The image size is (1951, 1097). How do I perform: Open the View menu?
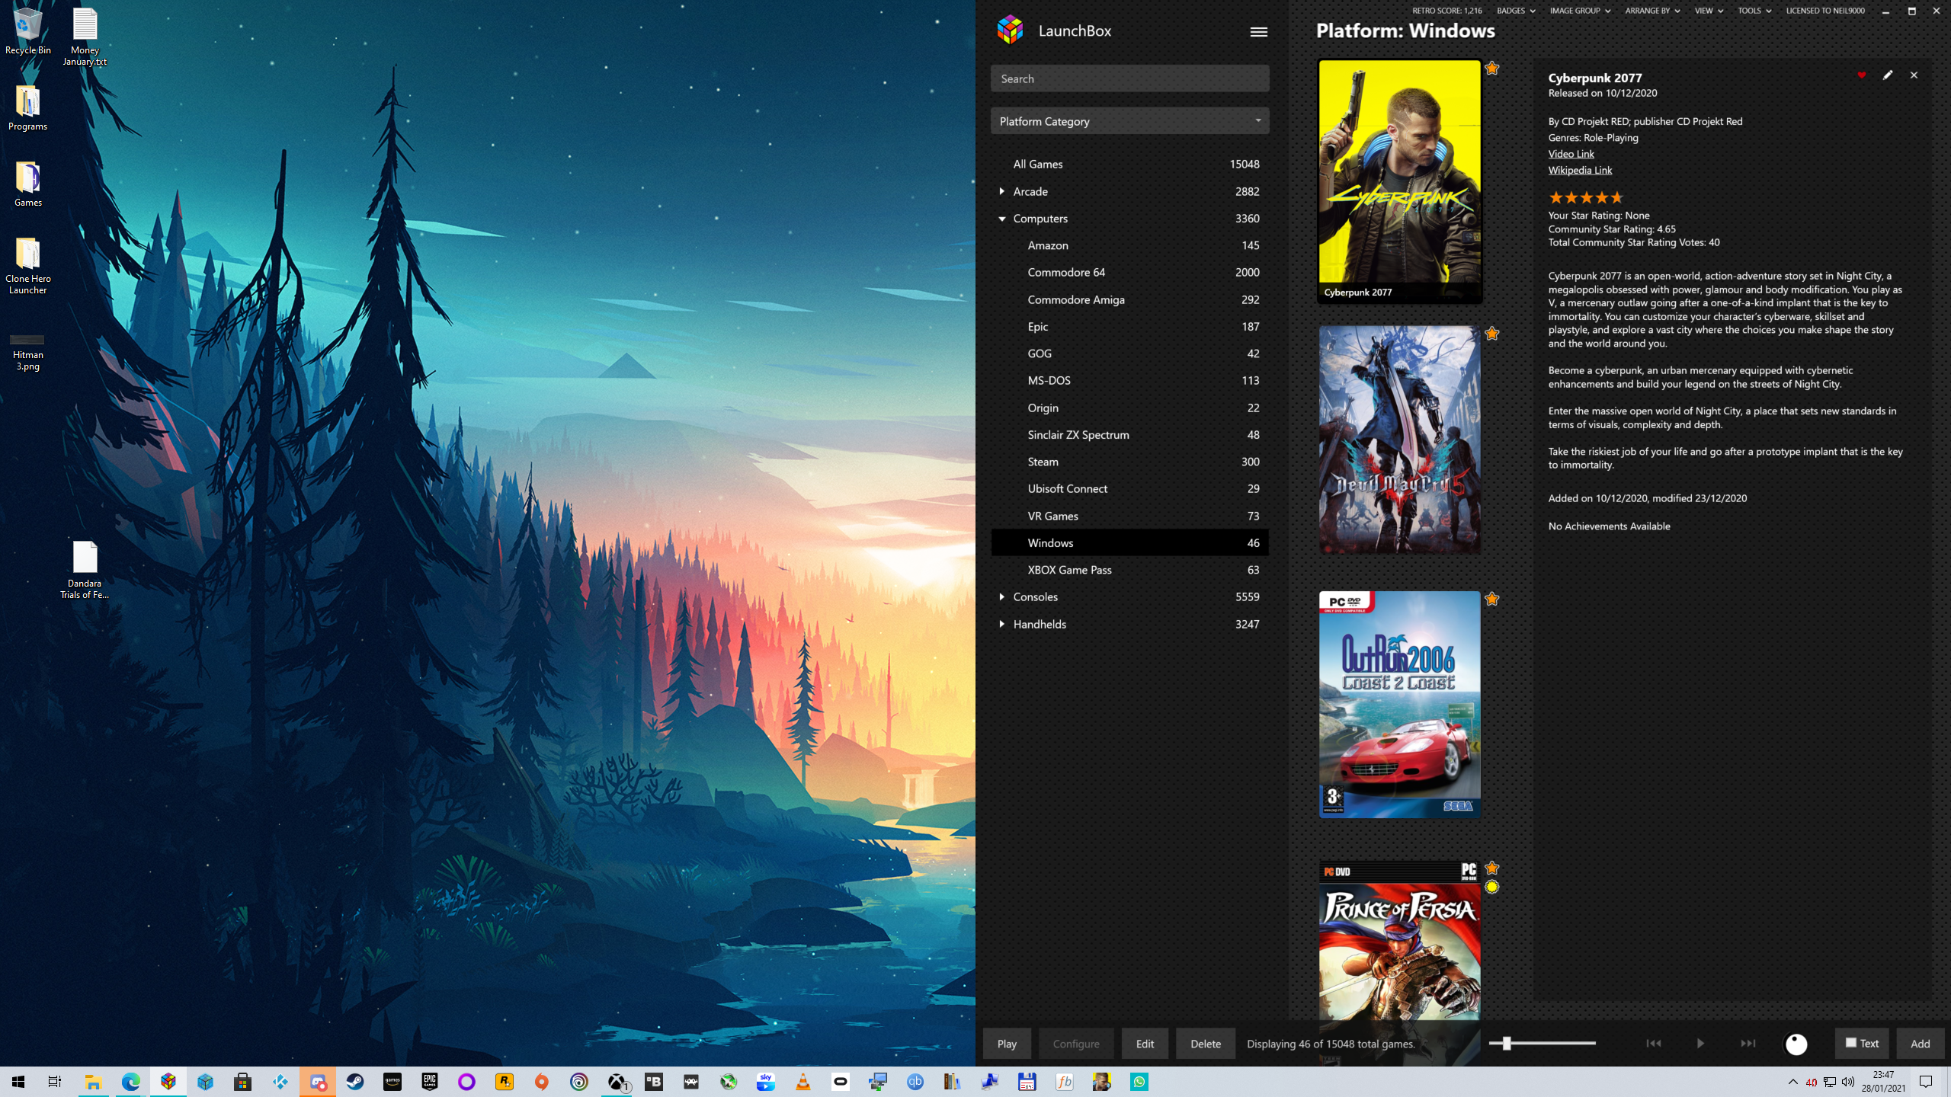coord(1708,11)
